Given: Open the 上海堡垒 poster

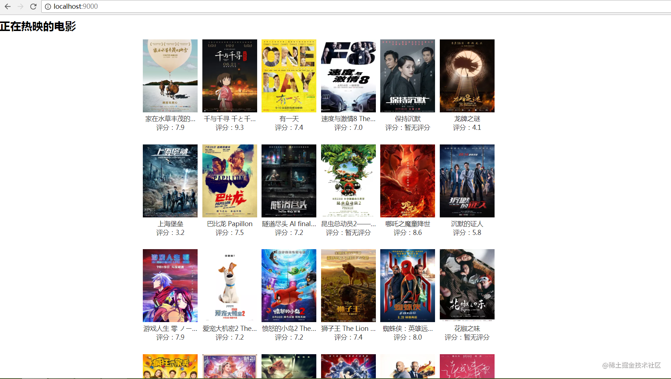Looking at the screenshot, I should point(170,181).
